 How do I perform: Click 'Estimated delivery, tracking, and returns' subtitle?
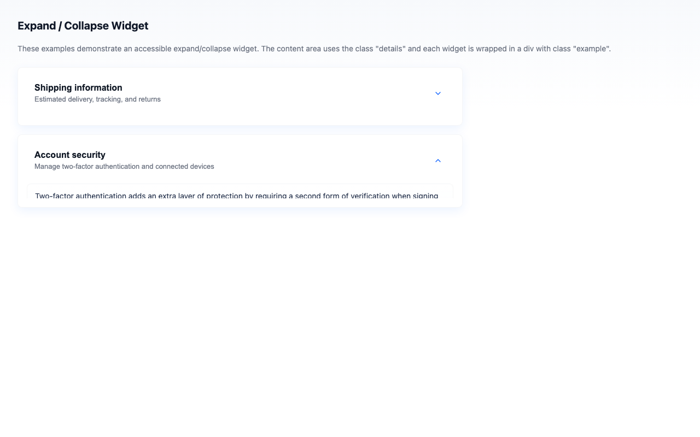(97, 99)
